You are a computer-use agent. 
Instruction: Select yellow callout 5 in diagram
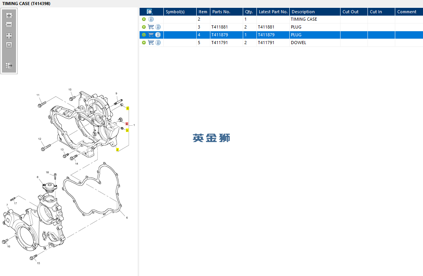pos(127,108)
